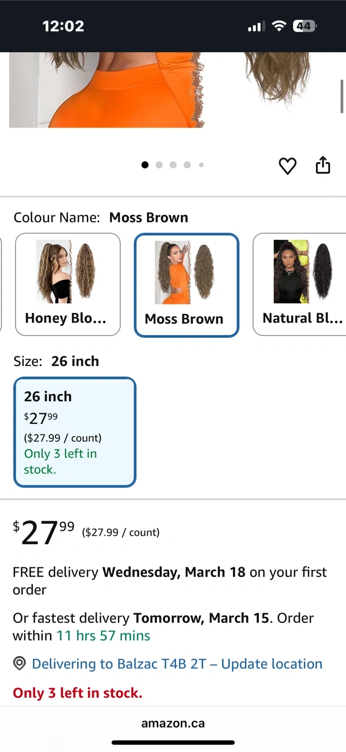This screenshot has height=752, width=346.
Task: Tap the heart wishlist icon
Action: pos(287,166)
